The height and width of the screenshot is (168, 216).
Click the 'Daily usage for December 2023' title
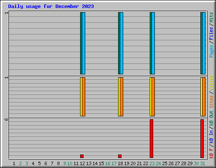point(51,6)
